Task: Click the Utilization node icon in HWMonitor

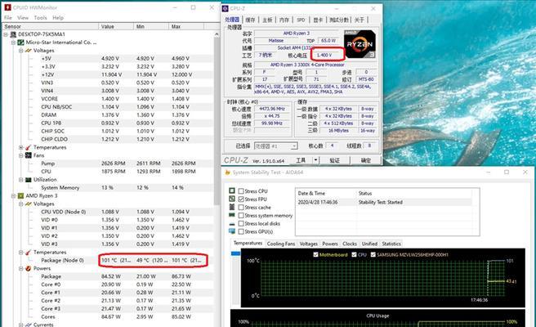Action: click(x=29, y=180)
